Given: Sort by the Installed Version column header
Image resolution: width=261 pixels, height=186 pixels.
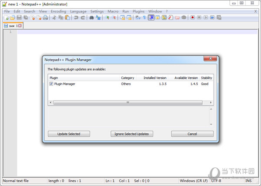Looking at the screenshot, I should coord(153,78).
